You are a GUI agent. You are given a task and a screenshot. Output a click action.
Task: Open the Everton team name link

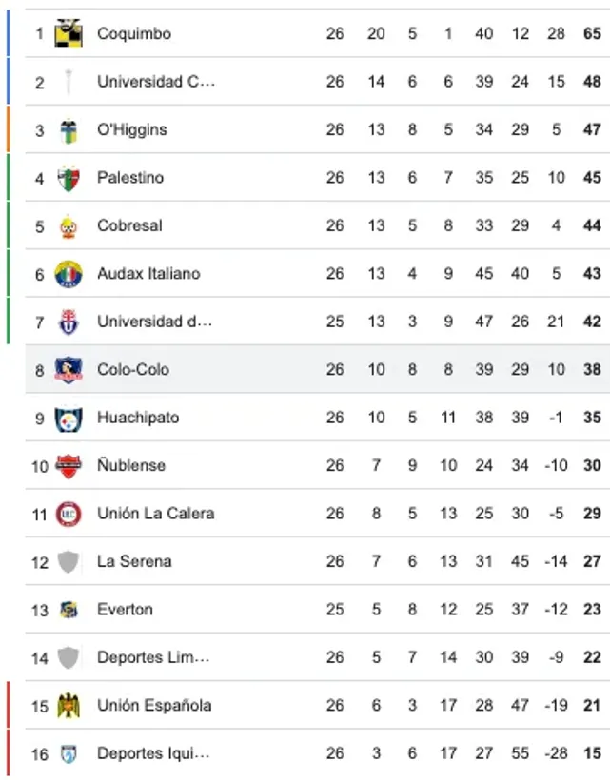click(x=125, y=610)
